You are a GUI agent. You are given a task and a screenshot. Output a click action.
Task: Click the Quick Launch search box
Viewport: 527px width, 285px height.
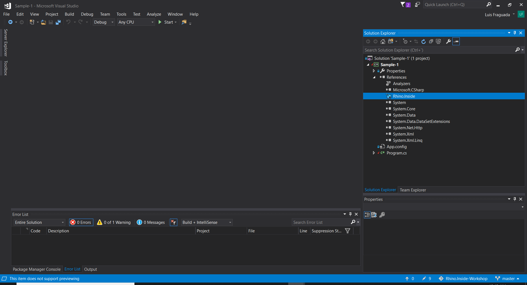[454, 5]
